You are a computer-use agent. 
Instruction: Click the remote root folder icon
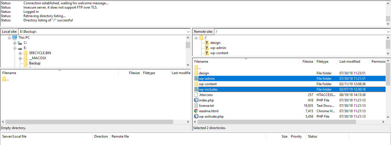[201, 38]
